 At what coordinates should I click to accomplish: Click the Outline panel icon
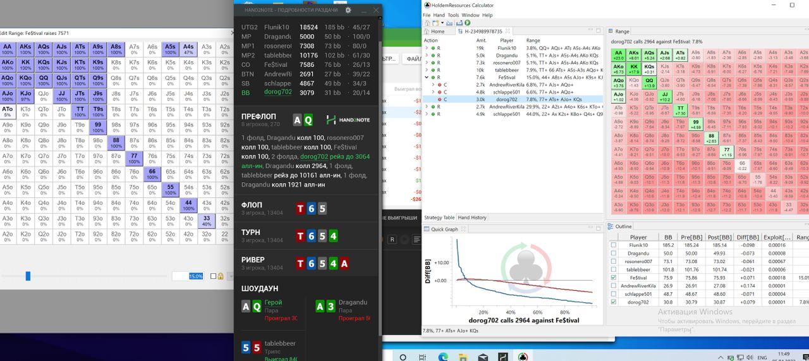click(611, 226)
